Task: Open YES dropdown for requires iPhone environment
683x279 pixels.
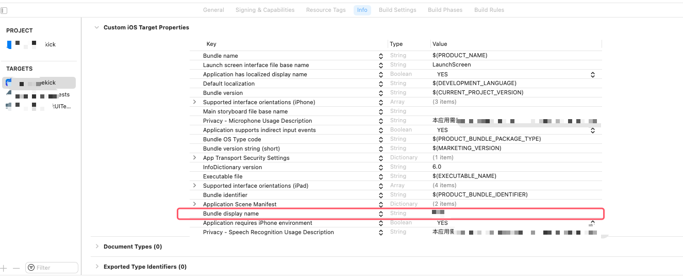Action: coord(593,223)
